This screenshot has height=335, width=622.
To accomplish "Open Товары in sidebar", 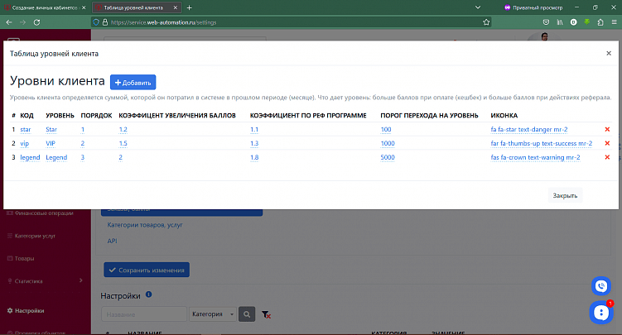I will point(21,258).
